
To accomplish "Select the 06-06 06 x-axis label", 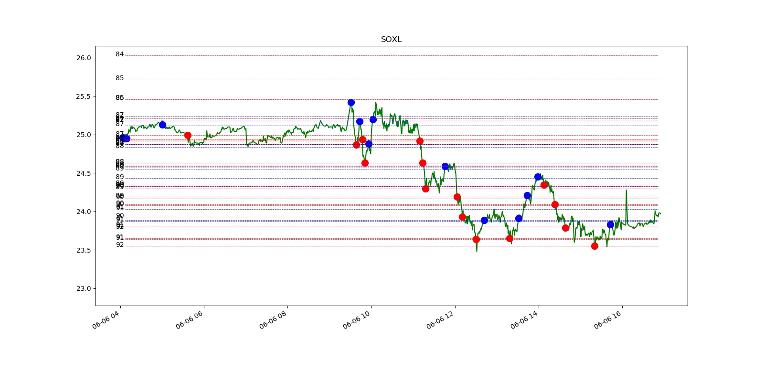I will (x=189, y=319).
